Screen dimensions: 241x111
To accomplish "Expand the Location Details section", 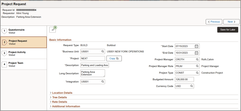I will (x=61, y=93).
